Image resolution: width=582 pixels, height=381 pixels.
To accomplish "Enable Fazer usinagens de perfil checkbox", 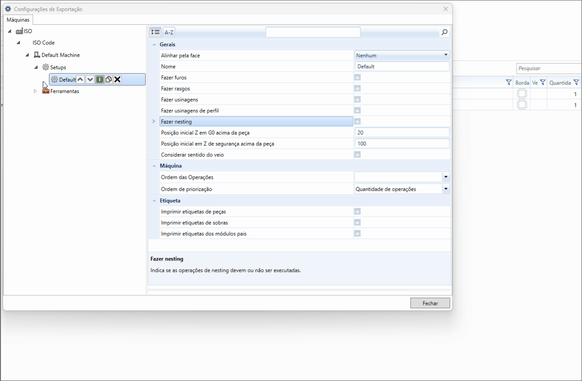I will 357,111.
